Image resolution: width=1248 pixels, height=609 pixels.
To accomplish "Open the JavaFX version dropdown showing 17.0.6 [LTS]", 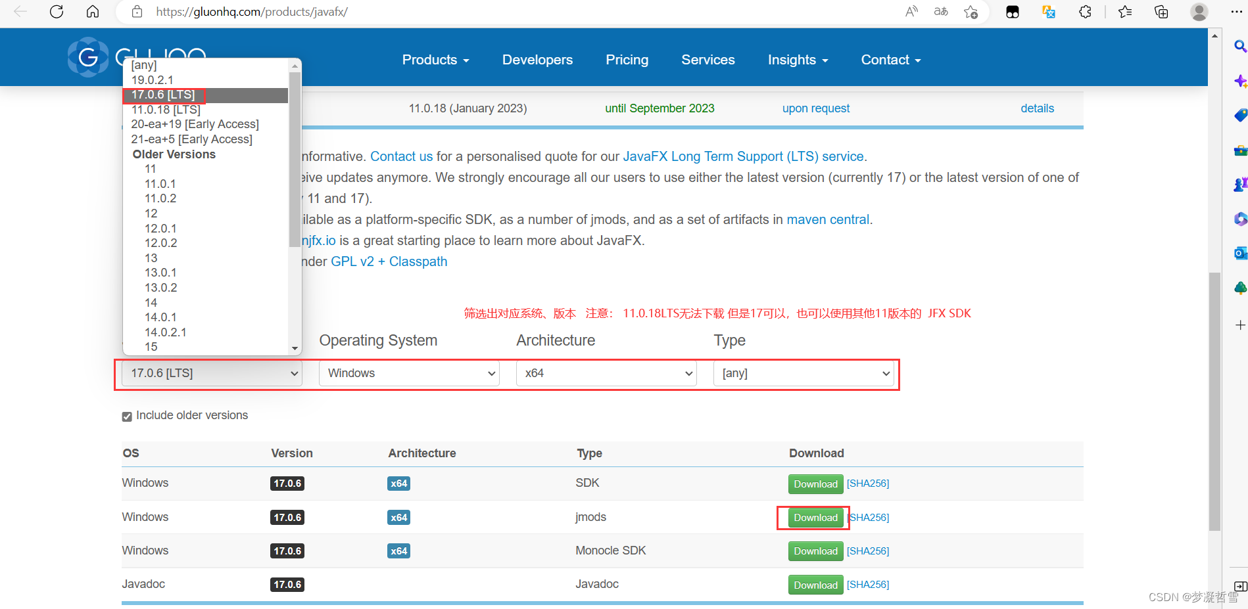I will 212,373.
